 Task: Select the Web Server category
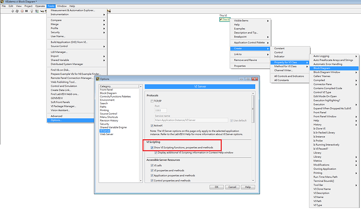point(107,134)
